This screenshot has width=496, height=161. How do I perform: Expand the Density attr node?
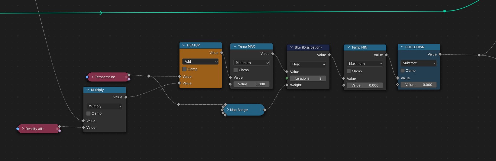pyautogui.click(x=23, y=129)
